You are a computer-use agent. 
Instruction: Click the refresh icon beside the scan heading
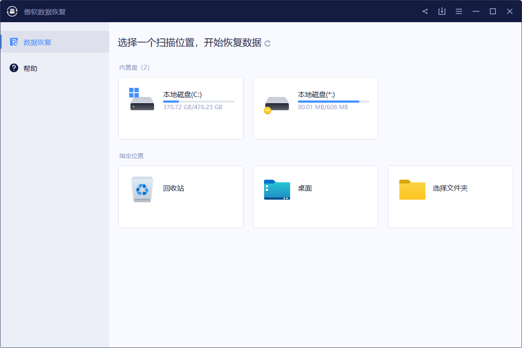pos(268,43)
